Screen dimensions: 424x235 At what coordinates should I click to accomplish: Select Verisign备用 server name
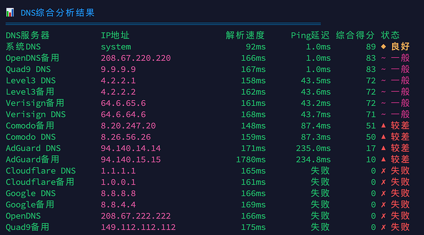pos(35,103)
